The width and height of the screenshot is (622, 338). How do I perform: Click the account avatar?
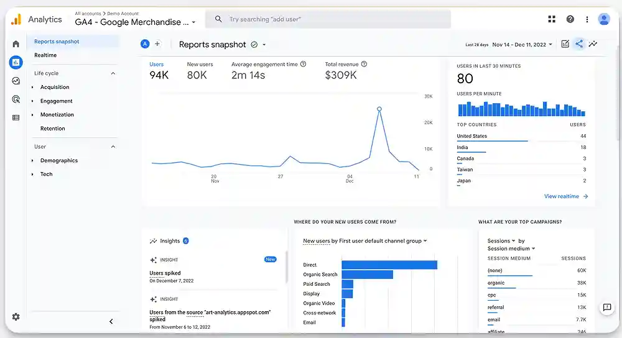[604, 19]
